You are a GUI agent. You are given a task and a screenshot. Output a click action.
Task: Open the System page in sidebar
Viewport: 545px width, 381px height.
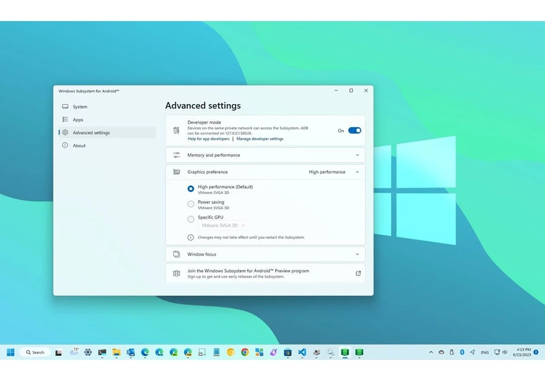(108, 107)
